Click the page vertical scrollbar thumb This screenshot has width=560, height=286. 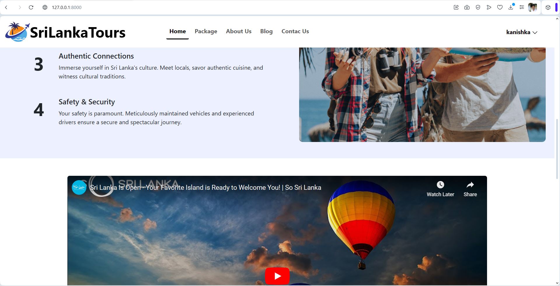(x=557, y=149)
